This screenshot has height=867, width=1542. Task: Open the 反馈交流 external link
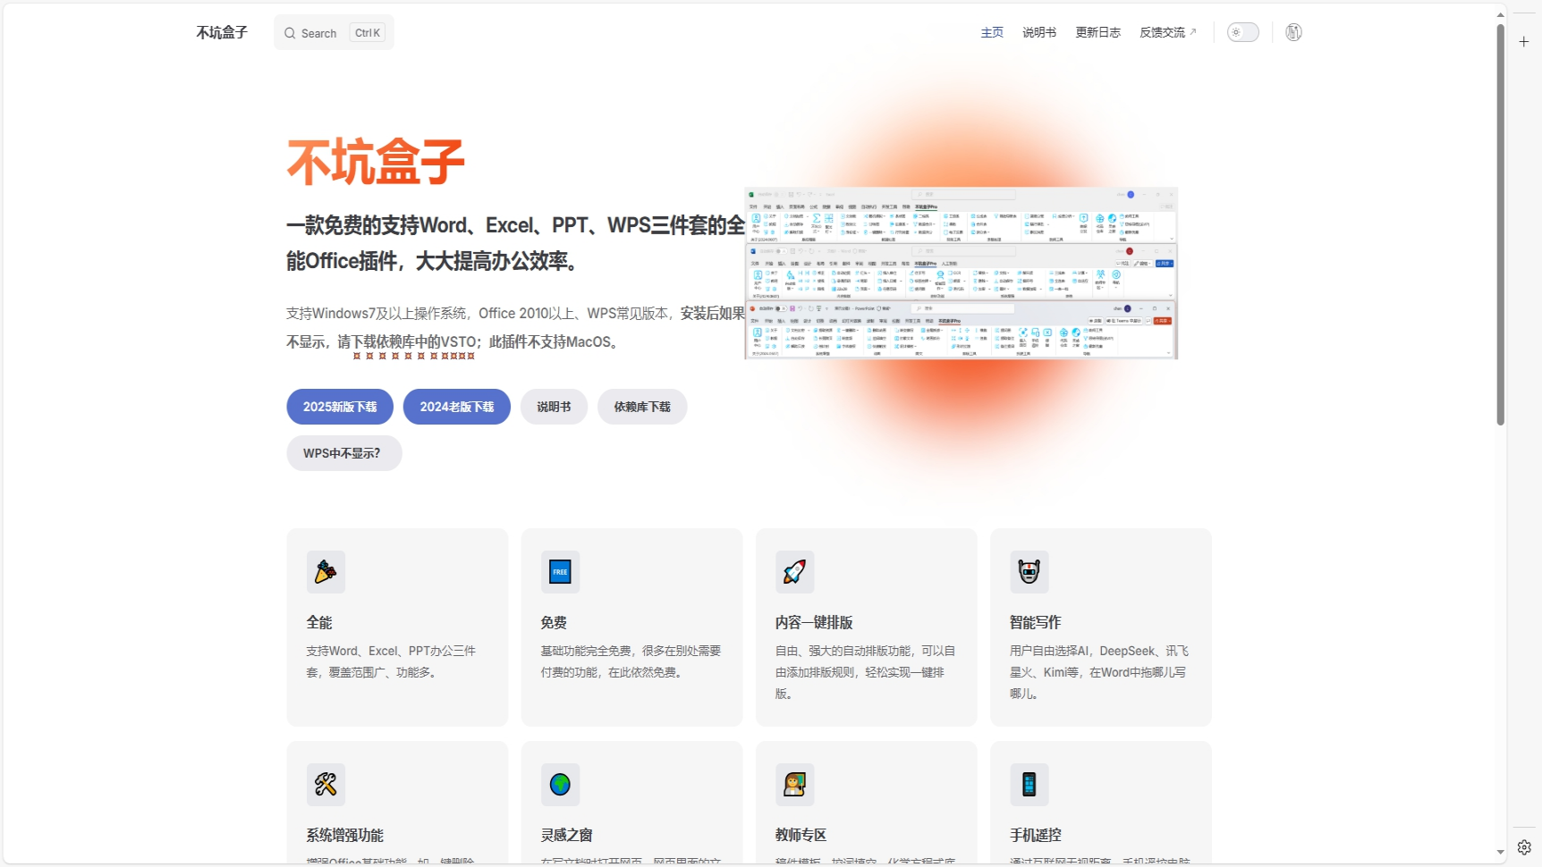pos(1167,32)
